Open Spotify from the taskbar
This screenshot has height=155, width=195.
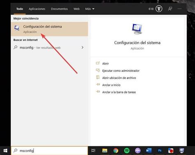tap(127, 150)
